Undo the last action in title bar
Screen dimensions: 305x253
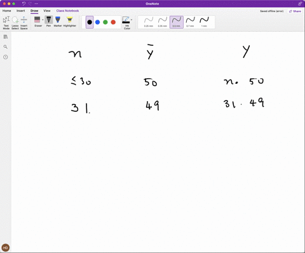tap(24, 4)
